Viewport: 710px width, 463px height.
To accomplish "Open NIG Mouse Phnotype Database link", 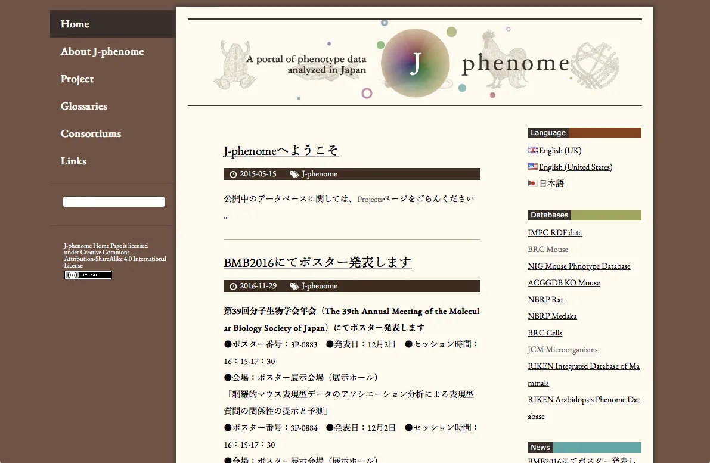I will [x=579, y=266].
